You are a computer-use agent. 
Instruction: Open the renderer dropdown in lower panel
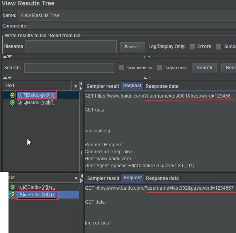76,178
